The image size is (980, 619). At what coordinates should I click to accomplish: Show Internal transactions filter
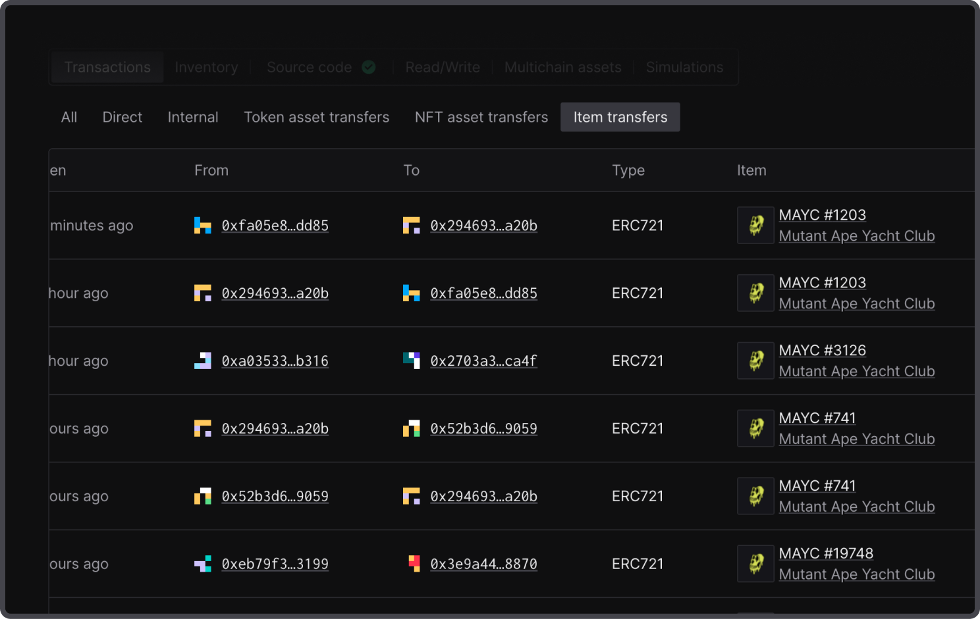pyautogui.click(x=192, y=117)
